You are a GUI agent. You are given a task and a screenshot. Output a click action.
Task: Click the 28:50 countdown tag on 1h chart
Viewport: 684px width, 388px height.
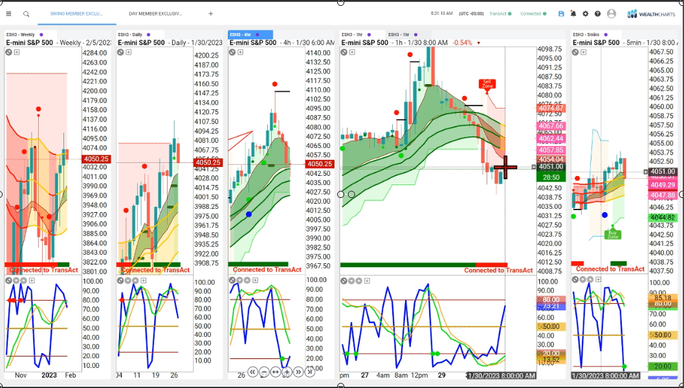(x=551, y=177)
